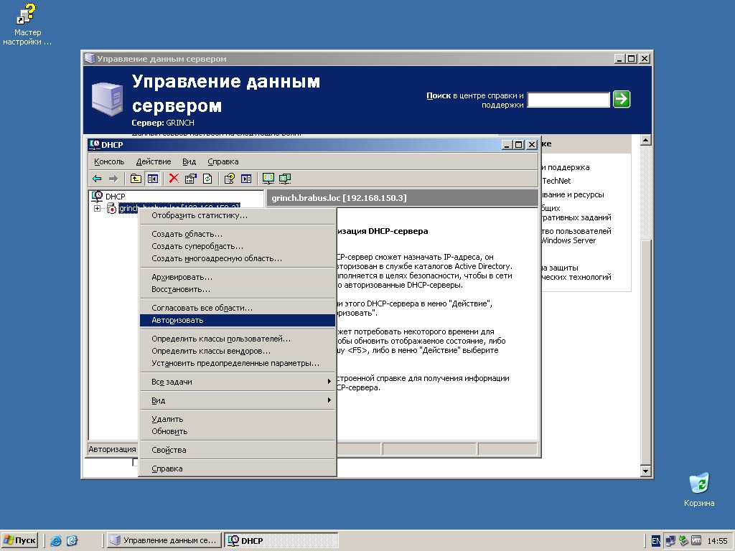Viewport: 735px width, 551px height.
Task: Click the server manager wizard desktop shortcut
Action: pyautogui.click(x=27, y=24)
